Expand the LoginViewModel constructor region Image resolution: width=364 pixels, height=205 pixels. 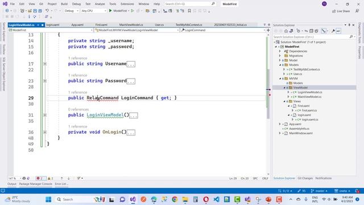pos(45,115)
